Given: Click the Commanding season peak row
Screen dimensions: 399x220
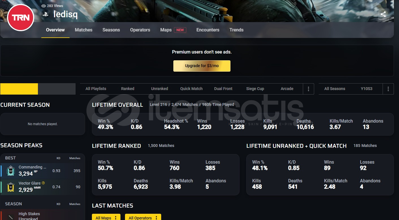Looking at the screenshot, I should [x=43, y=171].
